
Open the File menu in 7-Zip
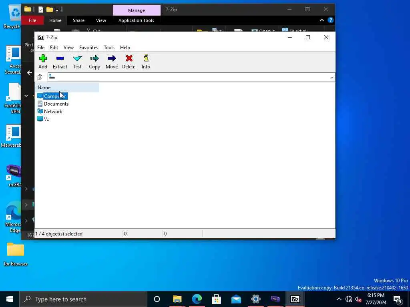tap(41, 48)
